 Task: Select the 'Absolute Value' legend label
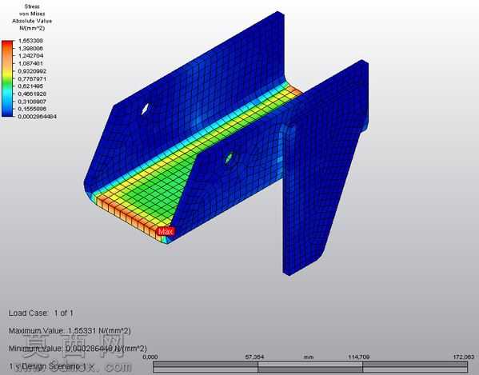pos(32,21)
